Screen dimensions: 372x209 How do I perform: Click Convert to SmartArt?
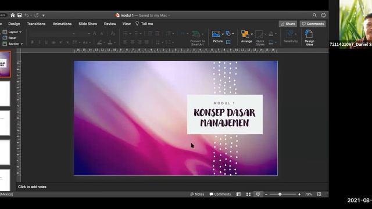pos(198,38)
